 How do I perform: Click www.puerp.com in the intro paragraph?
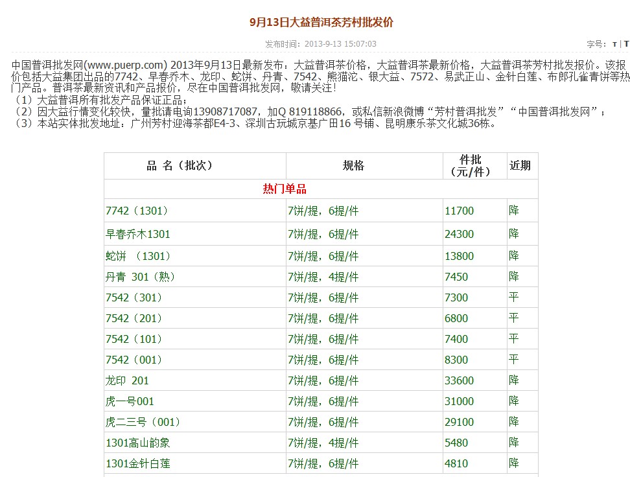pos(126,65)
